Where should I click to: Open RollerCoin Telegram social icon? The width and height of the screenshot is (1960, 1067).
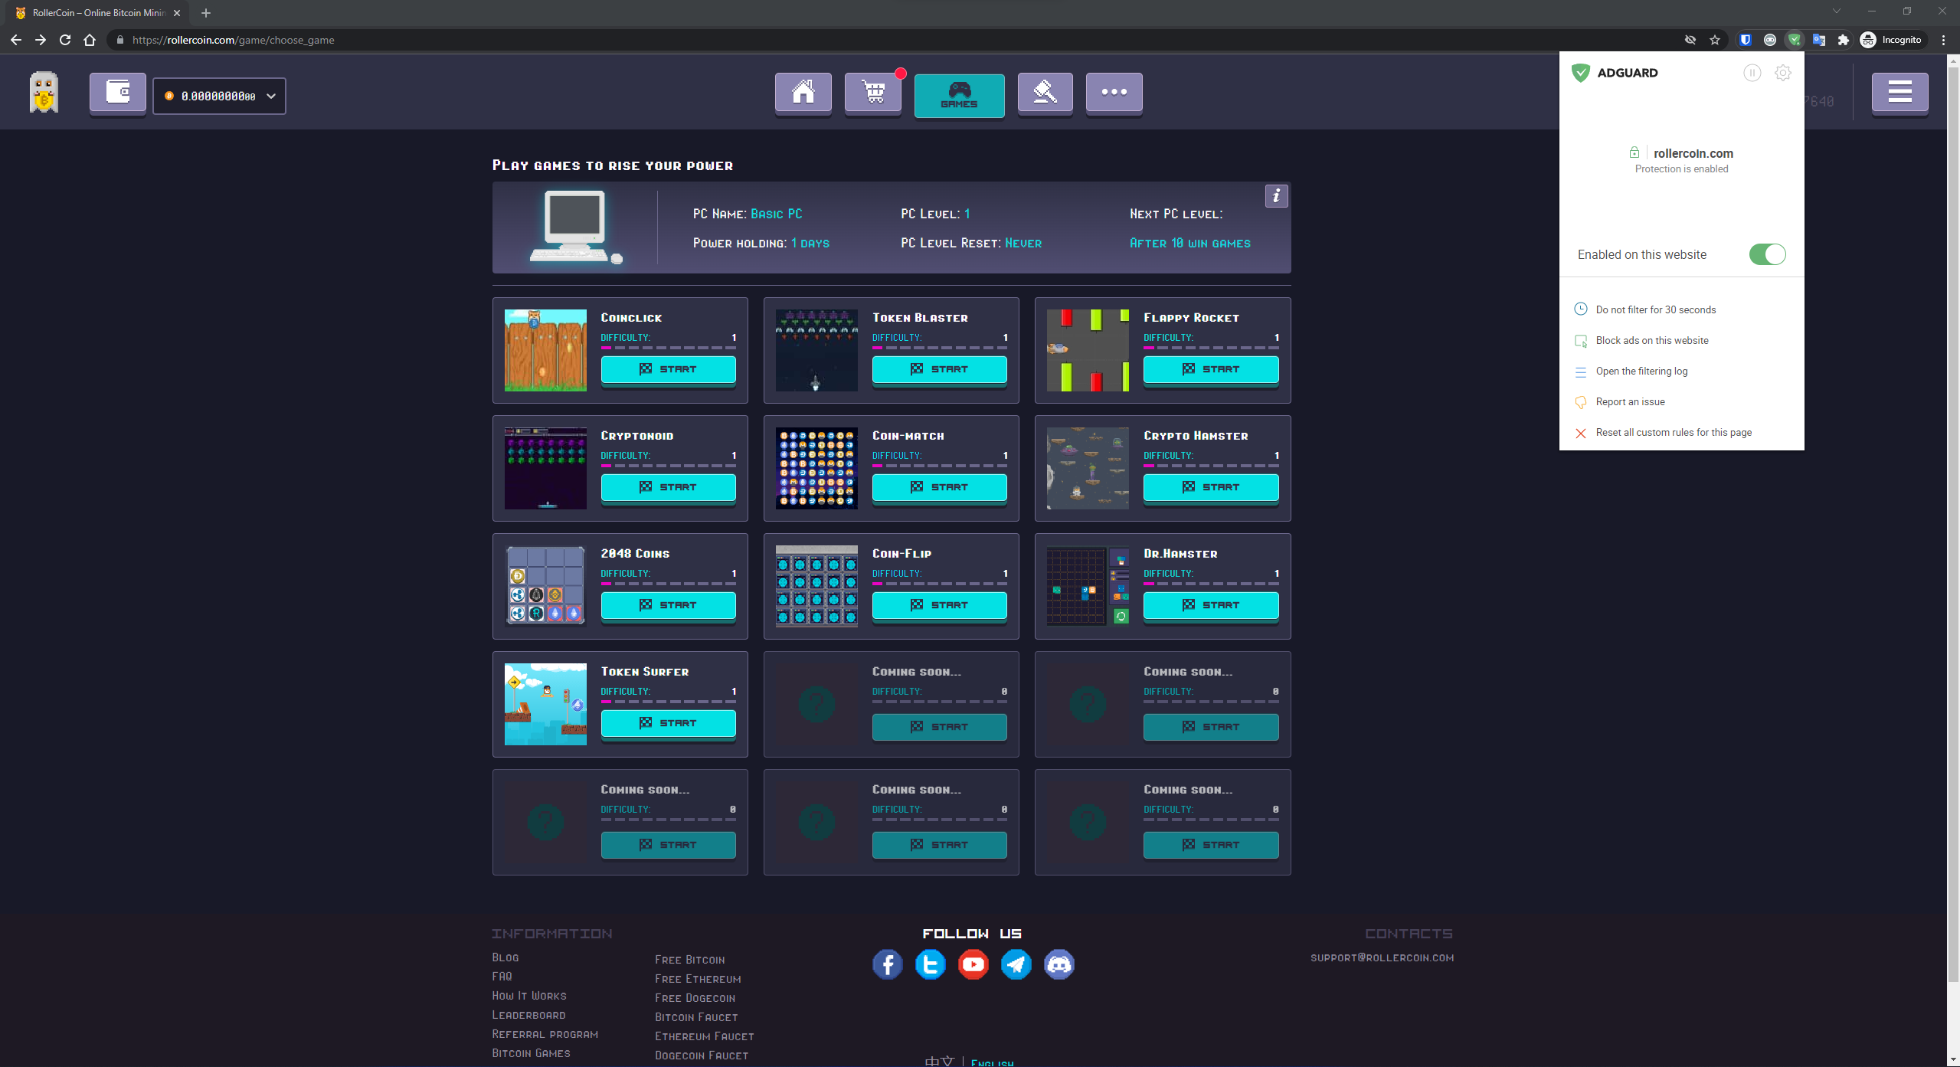pyautogui.click(x=1016, y=964)
